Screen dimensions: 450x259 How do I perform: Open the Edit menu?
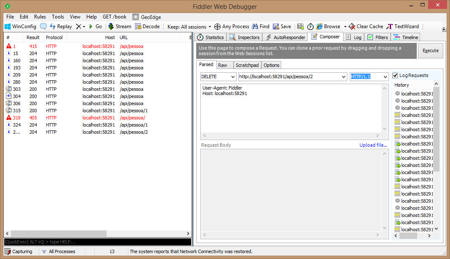[x=24, y=17]
